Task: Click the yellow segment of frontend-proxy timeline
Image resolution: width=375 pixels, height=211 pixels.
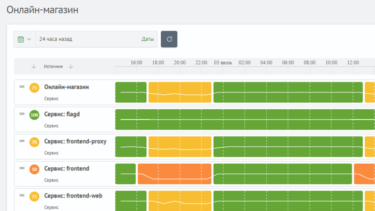Action: point(180,147)
